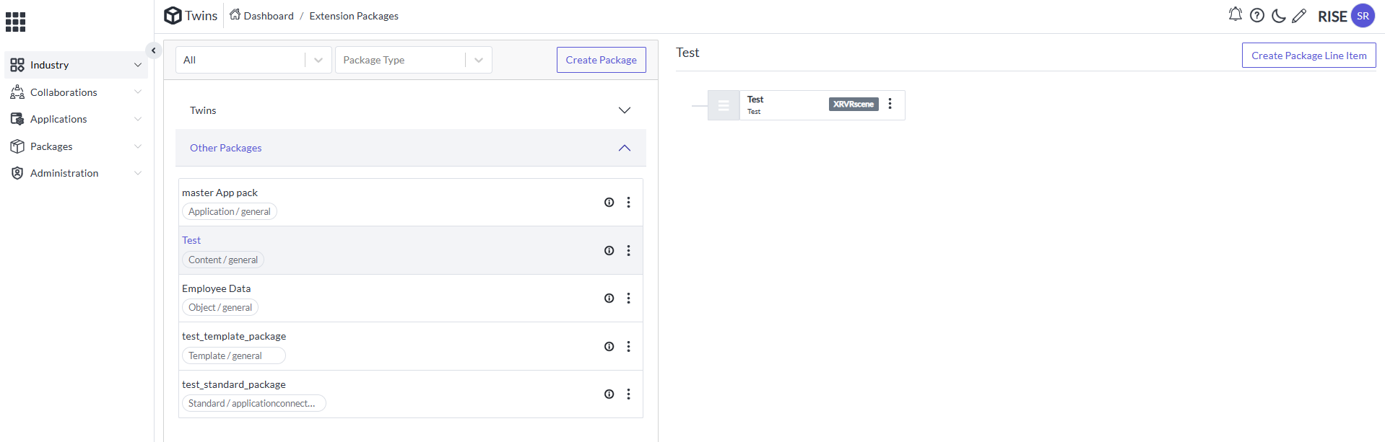
Task: Open the Package Type dropdown
Action: [x=414, y=60]
